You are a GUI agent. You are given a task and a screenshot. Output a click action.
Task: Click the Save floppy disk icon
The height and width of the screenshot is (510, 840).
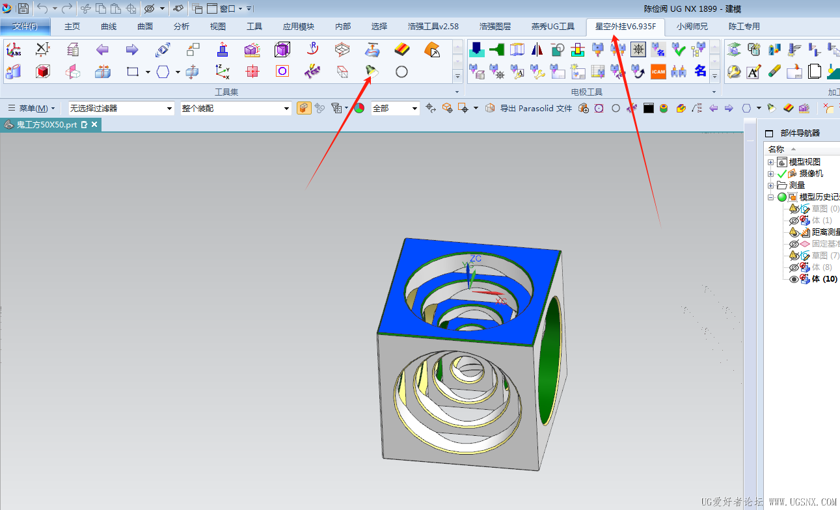(x=23, y=8)
